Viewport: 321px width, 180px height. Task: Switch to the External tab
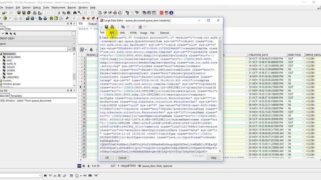[x=165, y=32]
